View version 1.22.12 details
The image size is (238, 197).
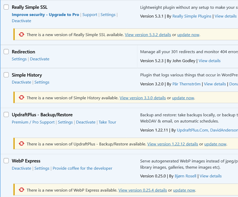(x=173, y=144)
